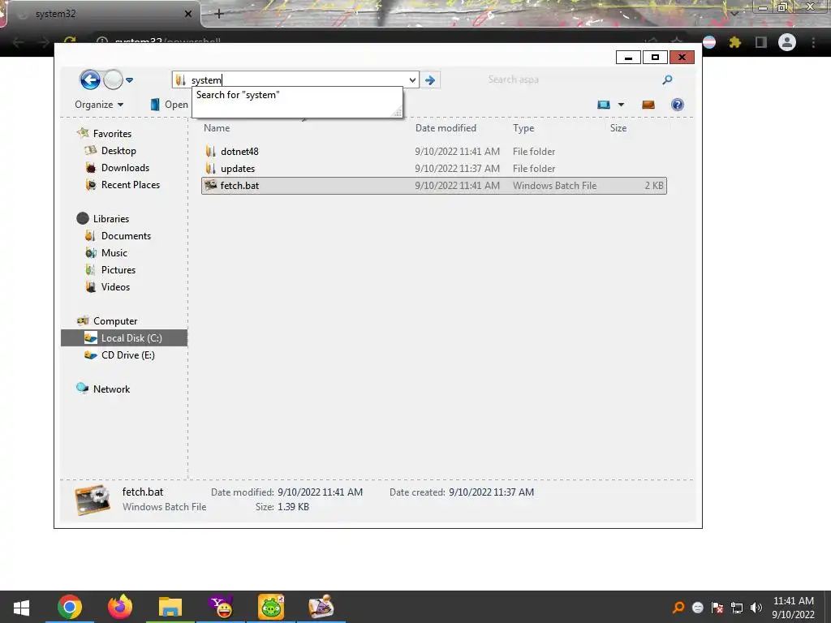
Task: Click the address bar containing 'system'
Action: [x=295, y=80]
